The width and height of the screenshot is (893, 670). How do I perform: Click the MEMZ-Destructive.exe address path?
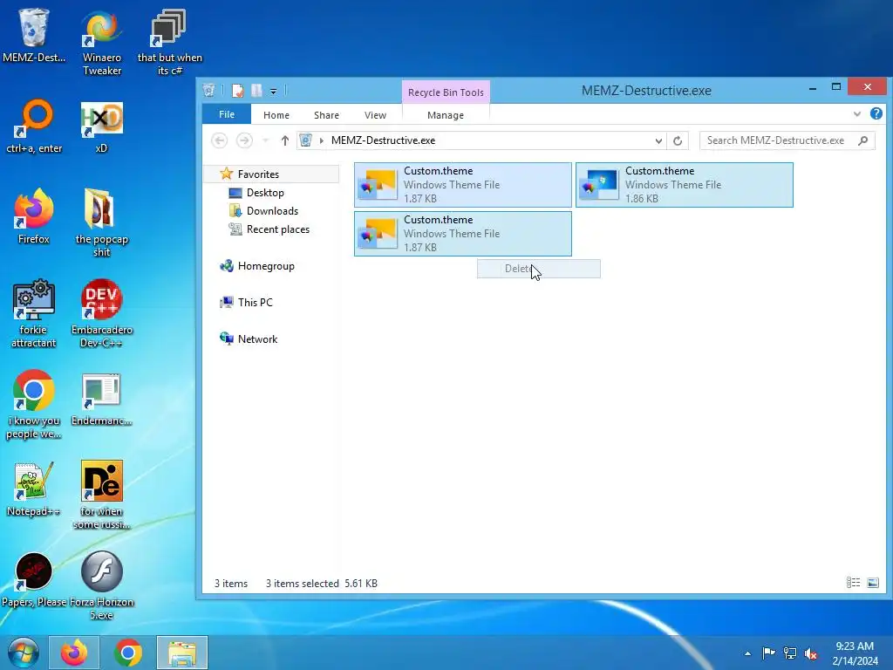(384, 140)
